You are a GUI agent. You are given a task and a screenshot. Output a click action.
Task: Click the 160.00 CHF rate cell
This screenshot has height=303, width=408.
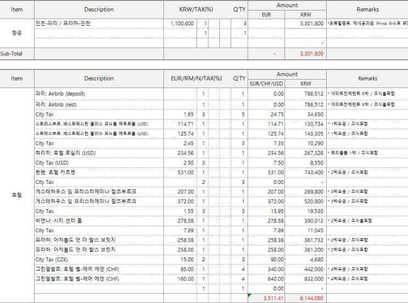coord(180,279)
